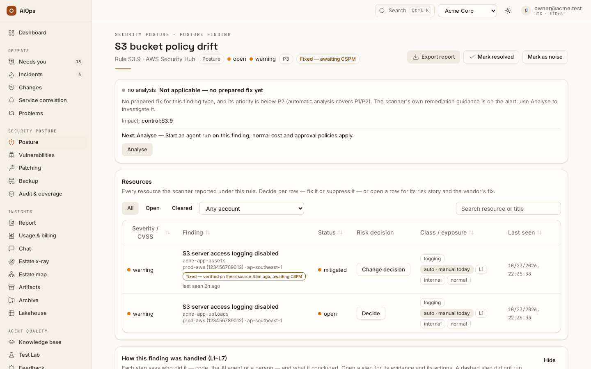Click Mark as noise button
The image size is (591, 369).
click(545, 57)
